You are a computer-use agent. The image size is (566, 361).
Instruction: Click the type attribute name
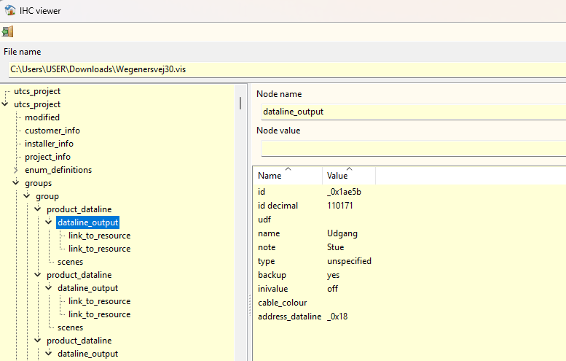[267, 261]
